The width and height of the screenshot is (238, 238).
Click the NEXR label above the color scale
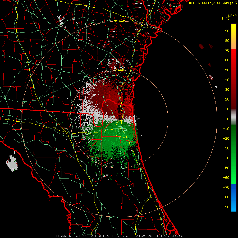click(x=232, y=16)
